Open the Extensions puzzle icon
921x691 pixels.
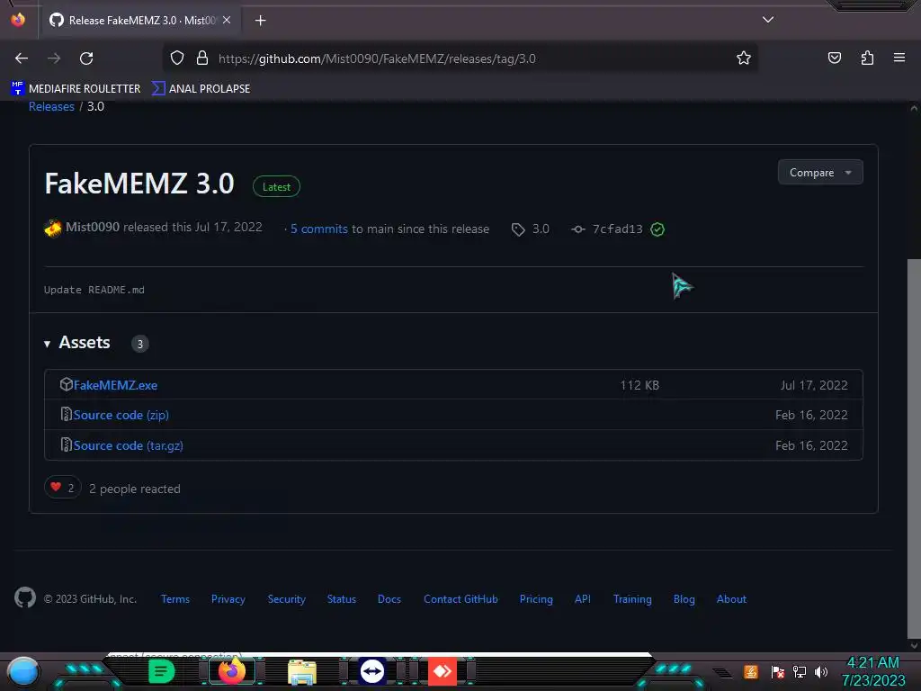(867, 58)
